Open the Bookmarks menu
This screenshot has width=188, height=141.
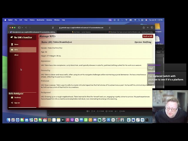coord(41,20)
